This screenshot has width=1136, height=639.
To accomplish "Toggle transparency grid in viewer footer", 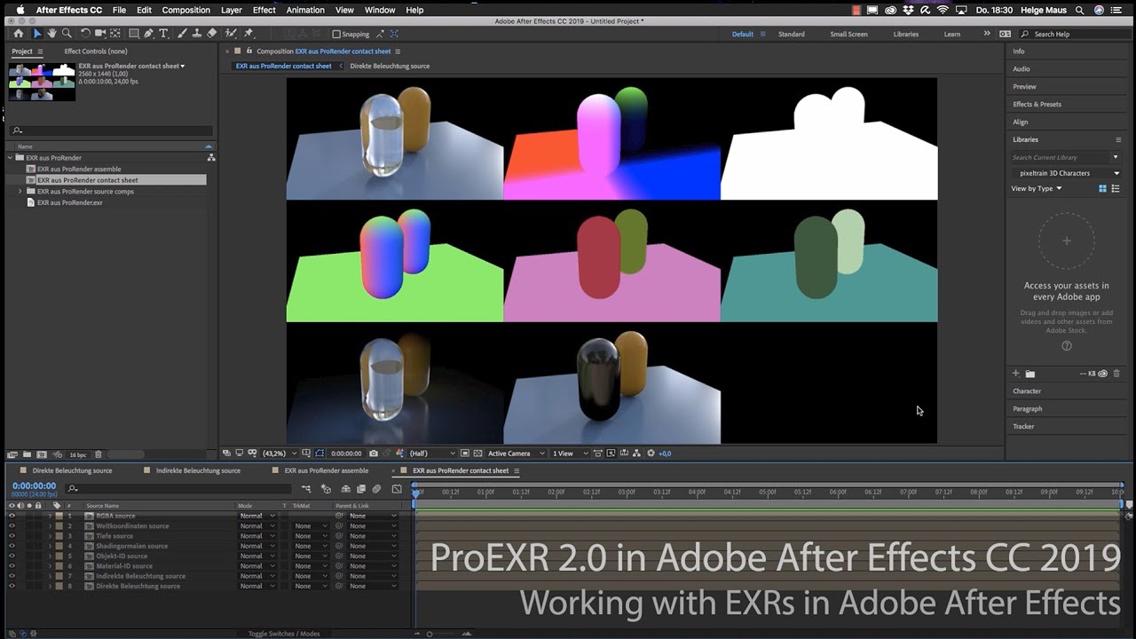I will coord(477,454).
